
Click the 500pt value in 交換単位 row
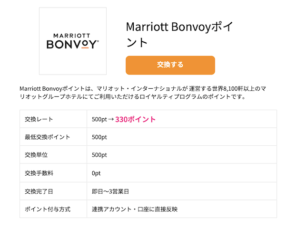[99, 155]
